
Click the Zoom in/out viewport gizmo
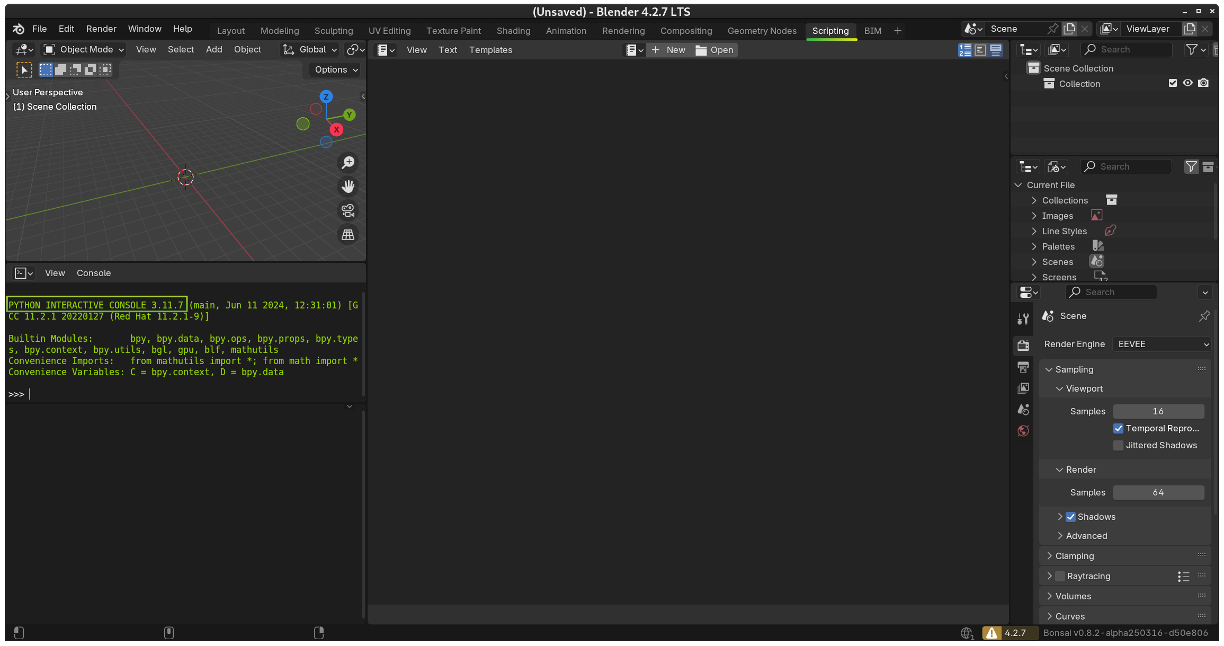[348, 162]
